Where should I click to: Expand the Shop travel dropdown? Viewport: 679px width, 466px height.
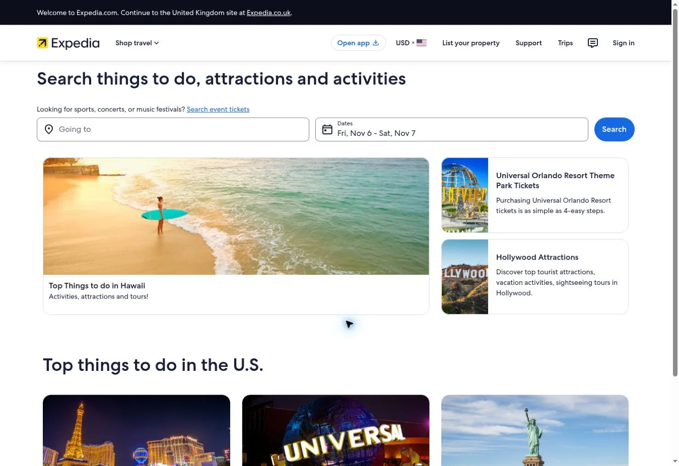[137, 43]
